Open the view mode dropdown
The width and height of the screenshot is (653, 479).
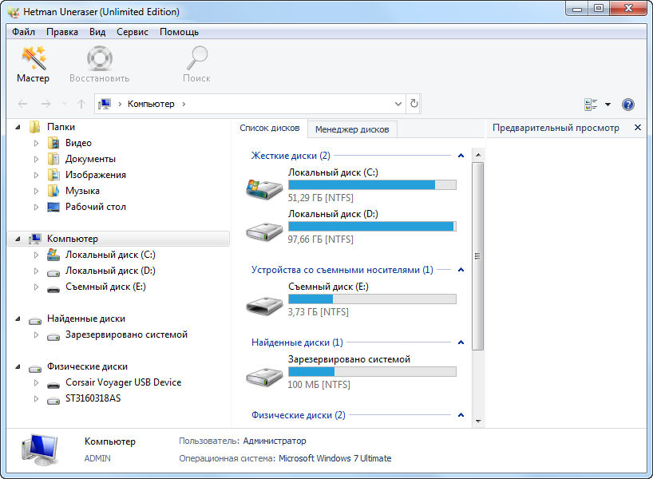click(x=607, y=105)
